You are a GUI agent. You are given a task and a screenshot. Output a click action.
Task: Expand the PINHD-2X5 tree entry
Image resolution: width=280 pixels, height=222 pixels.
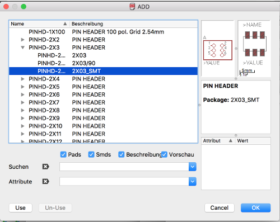pyautogui.click(x=22, y=87)
